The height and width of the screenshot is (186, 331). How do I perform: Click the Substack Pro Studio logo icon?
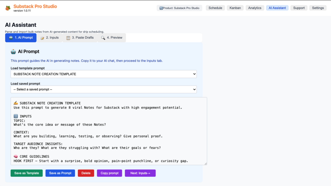click(8, 8)
